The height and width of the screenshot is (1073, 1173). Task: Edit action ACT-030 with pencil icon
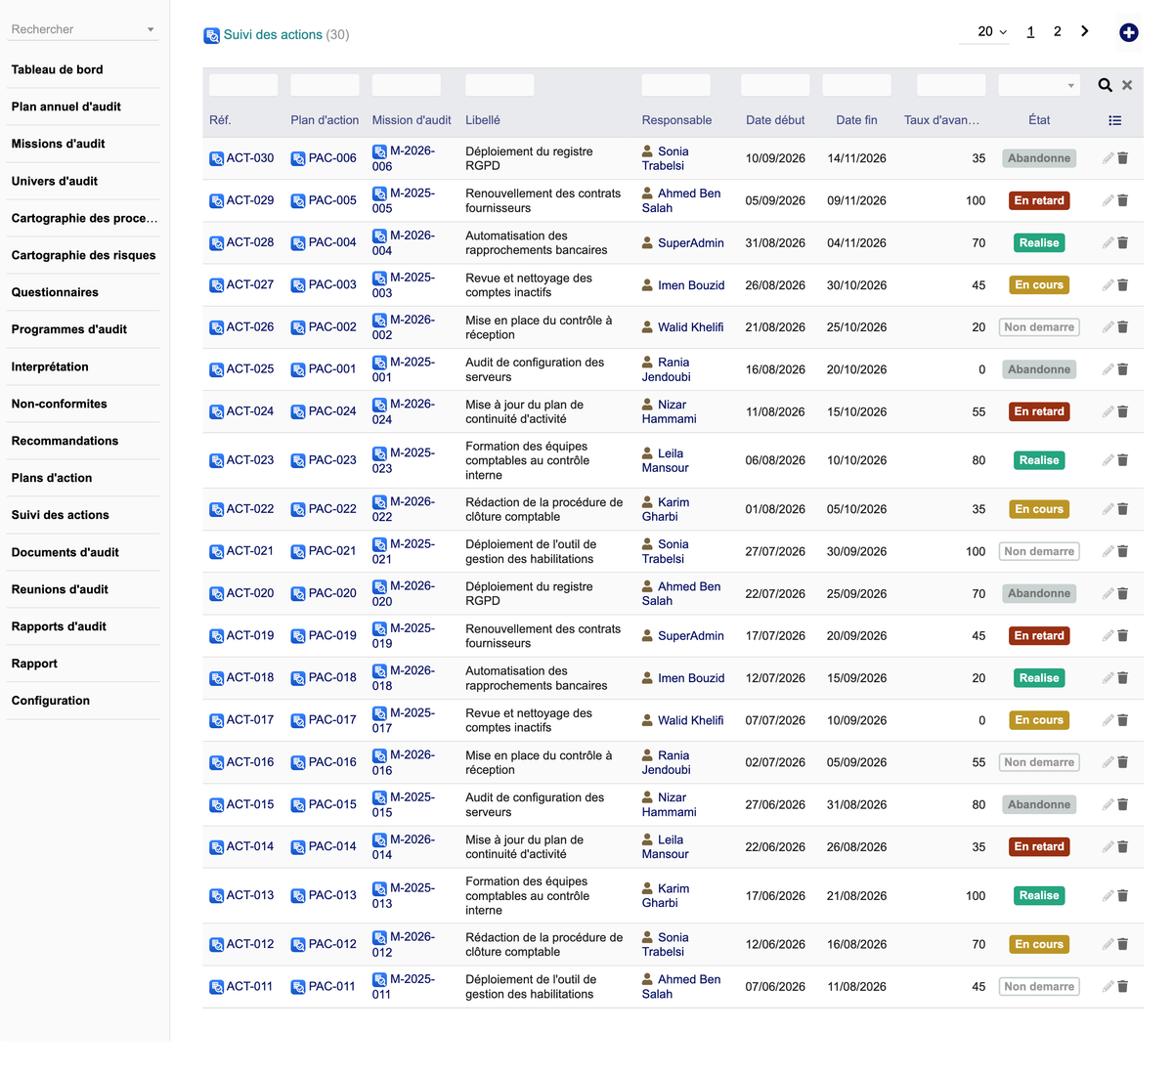click(1108, 158)
